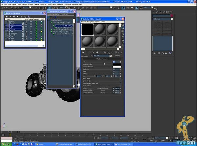Toggle the ignore for gi checkbox
197x146 pixels.
(x=120, y=81)
